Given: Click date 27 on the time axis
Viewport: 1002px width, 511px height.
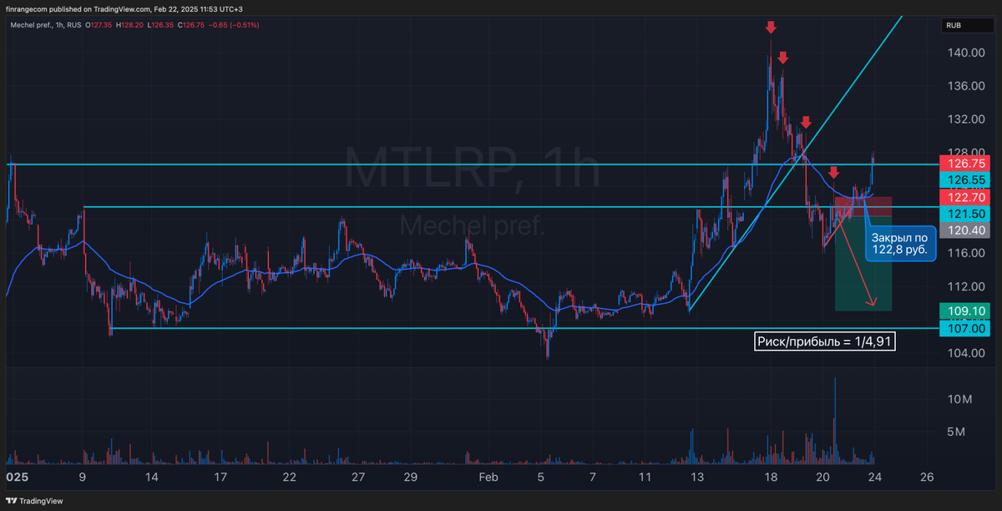Looking at the screenshot, I should coord(357,478).
